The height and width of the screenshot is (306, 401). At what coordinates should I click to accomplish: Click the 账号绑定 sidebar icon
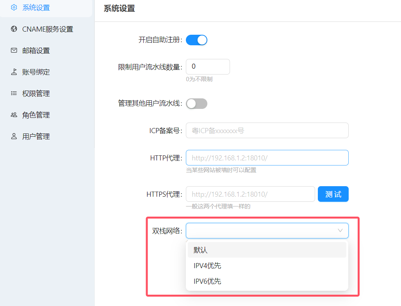(14, 72)
